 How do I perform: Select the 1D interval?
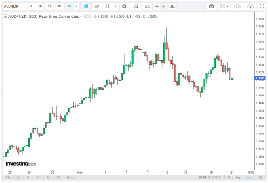[50, 7]
